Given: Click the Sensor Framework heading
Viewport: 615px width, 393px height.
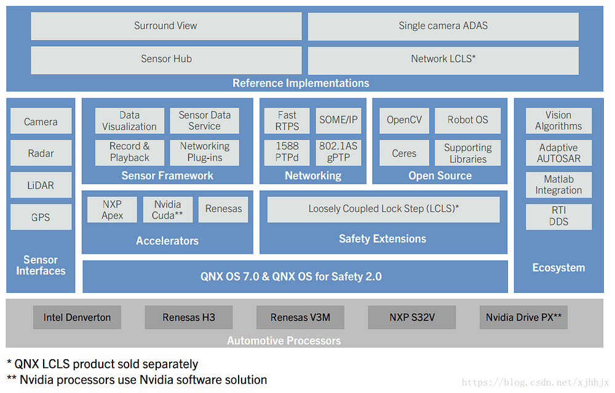Looking at the screenshot, I should pos(167,176).
